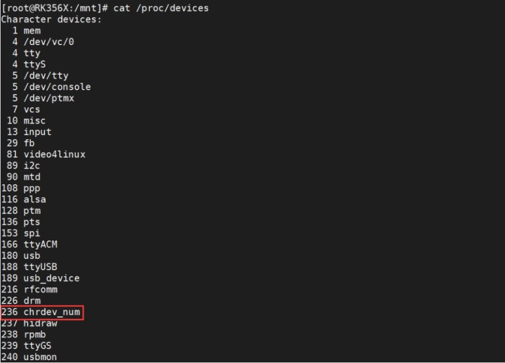The image size is (505, 363).
Task: Click the input device line
Action: 29,132
